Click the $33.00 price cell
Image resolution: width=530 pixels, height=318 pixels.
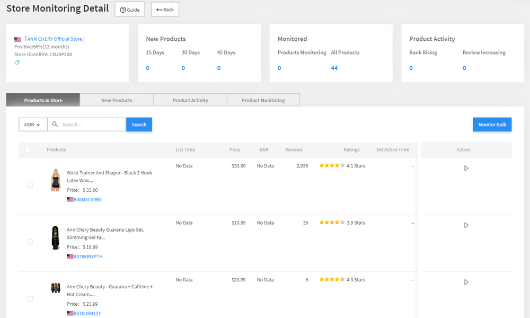[x=238, y=166]
